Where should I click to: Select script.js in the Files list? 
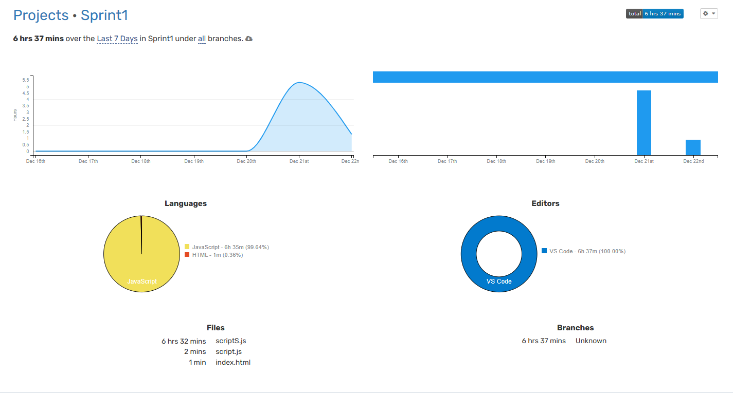pos(228,351)
